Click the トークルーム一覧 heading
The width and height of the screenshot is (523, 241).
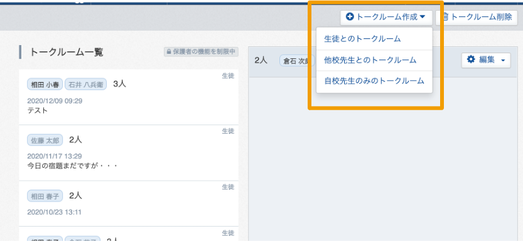(x=67, y=52)
